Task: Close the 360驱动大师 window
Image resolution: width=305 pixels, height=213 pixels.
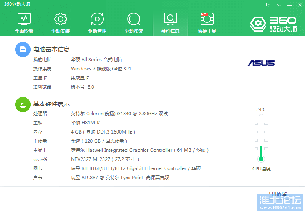Action: (300, 5)
